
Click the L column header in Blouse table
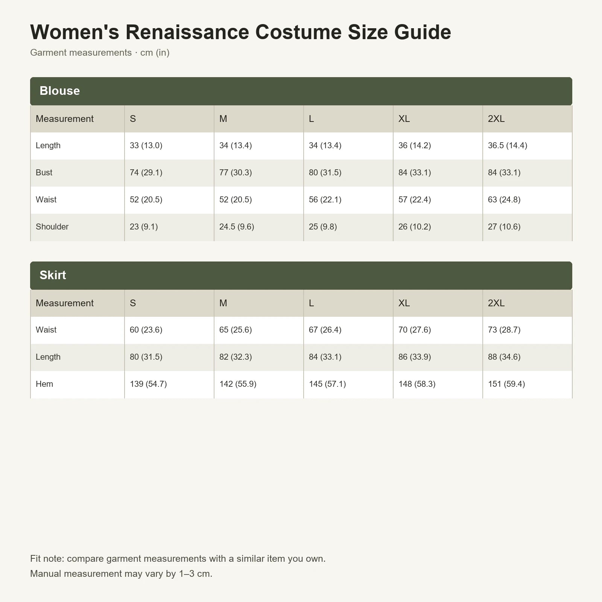tap(312, 119)
